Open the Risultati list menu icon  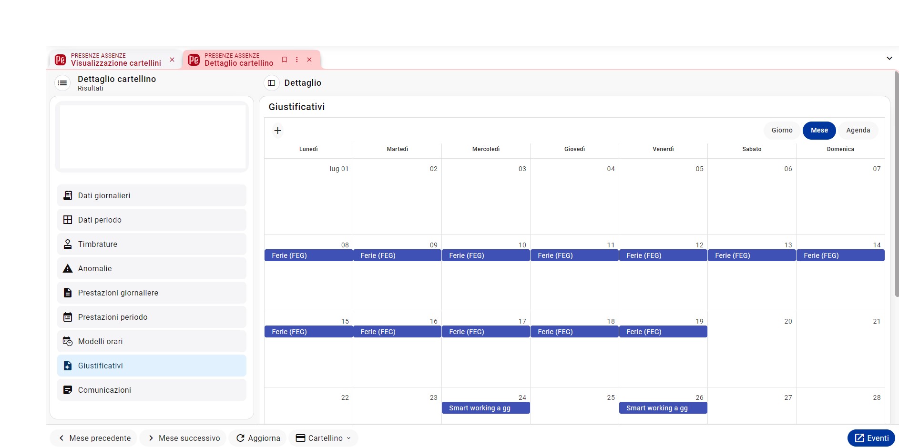tap(62, 83)
